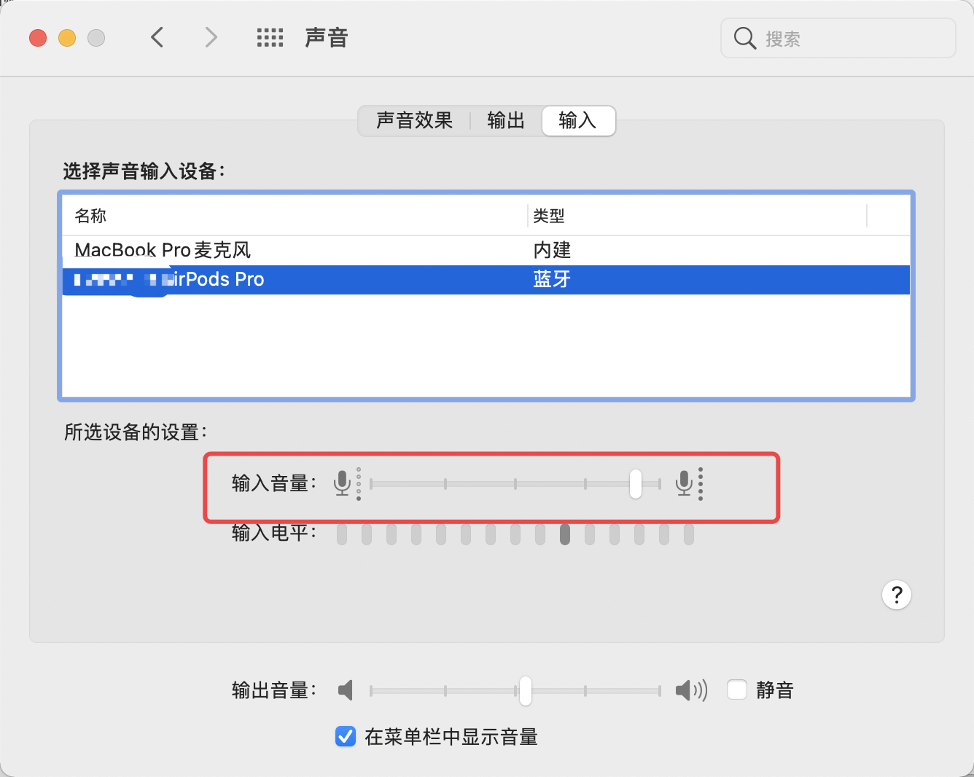Go back with the left chevron
This screenshot has width=974, height=777.
(x=157, y=37)
